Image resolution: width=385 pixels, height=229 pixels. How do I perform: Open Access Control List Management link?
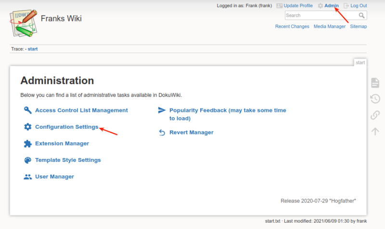[81, 110]
